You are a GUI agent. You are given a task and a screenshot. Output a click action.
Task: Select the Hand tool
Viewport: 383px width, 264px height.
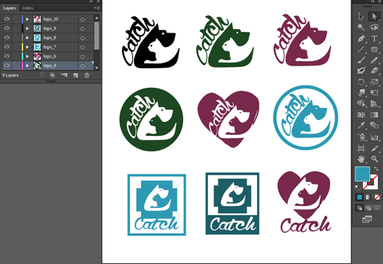point(361,159)
